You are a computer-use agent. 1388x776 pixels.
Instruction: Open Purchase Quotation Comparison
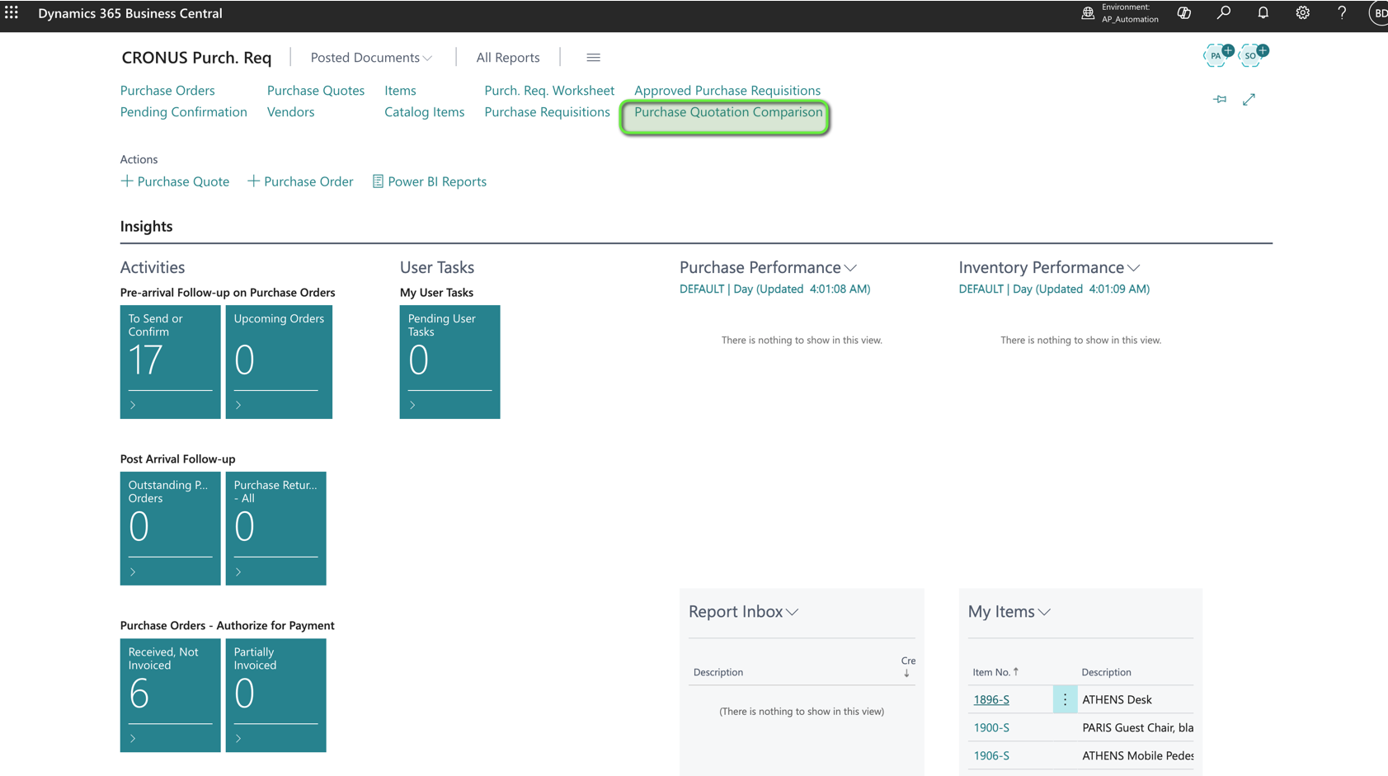point(727,112)
